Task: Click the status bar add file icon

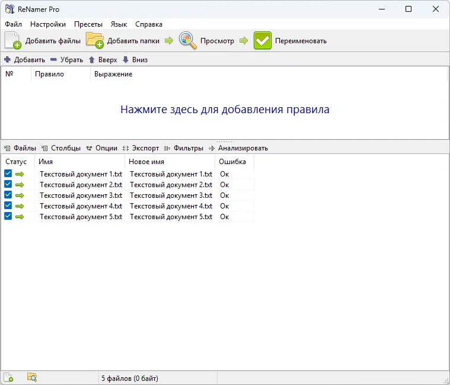Action: [x=9, y=377]
